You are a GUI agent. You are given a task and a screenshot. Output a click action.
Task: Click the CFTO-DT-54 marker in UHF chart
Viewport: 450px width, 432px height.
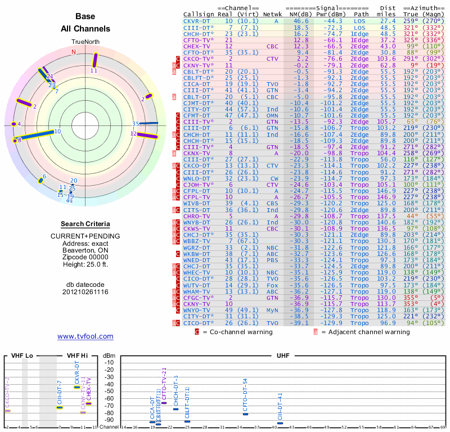tap(245, 414)
